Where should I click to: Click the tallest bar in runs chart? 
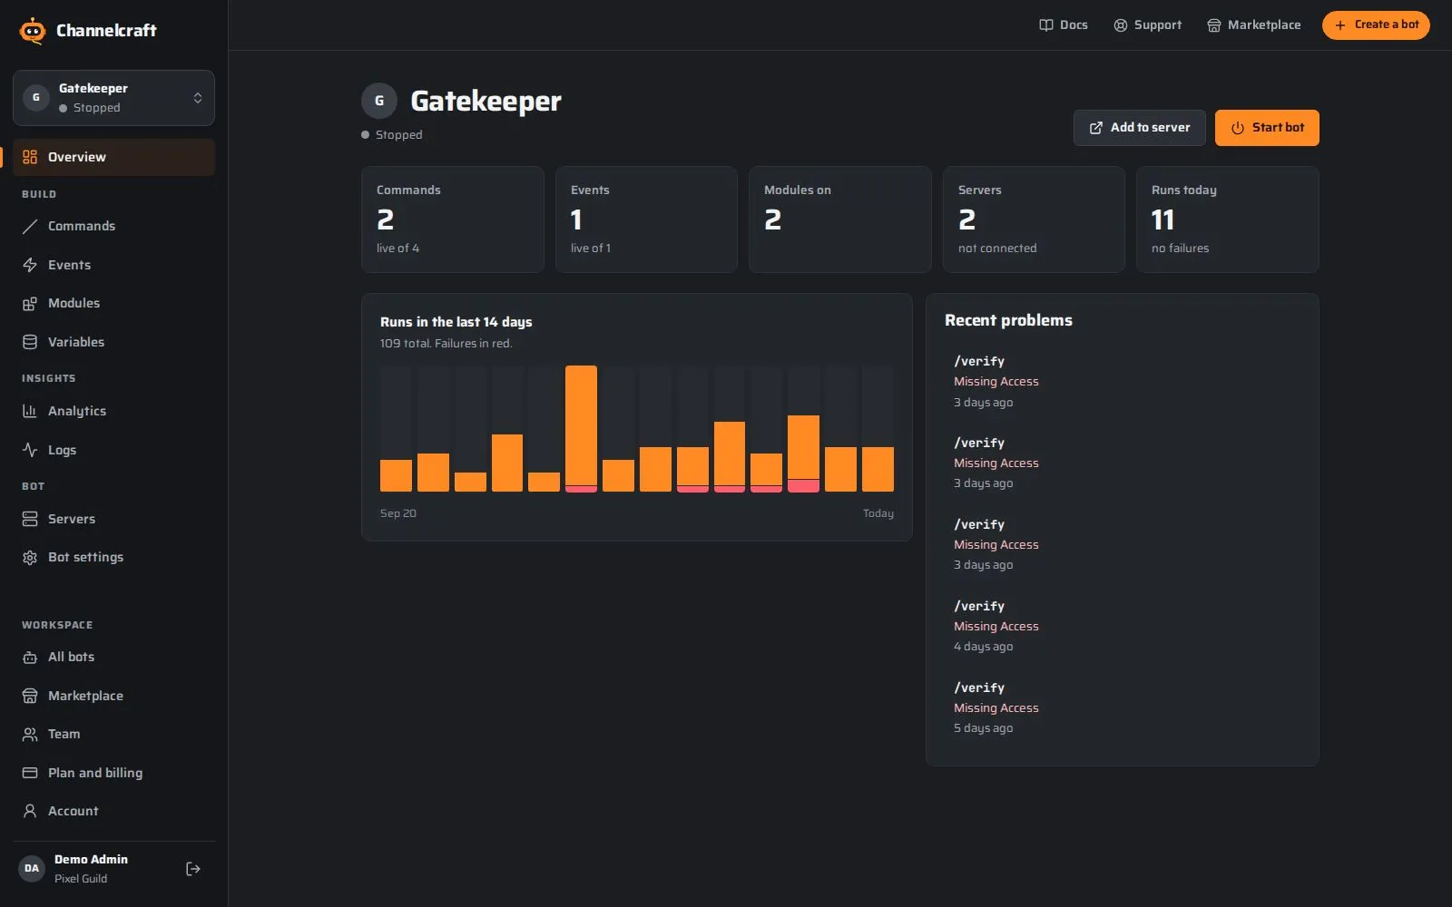[x=581, y=429]
